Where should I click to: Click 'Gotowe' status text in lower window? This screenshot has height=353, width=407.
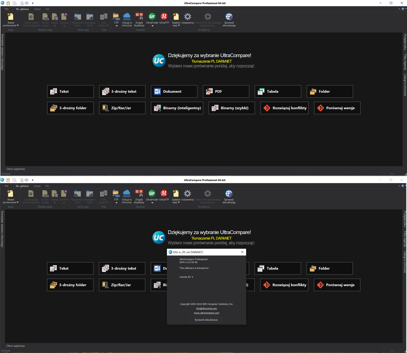coord(6,351)
